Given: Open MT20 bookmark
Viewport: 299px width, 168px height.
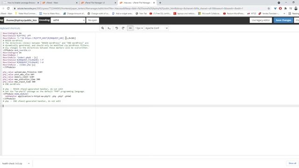Looking at the screenshot, I should coord(252,14).
